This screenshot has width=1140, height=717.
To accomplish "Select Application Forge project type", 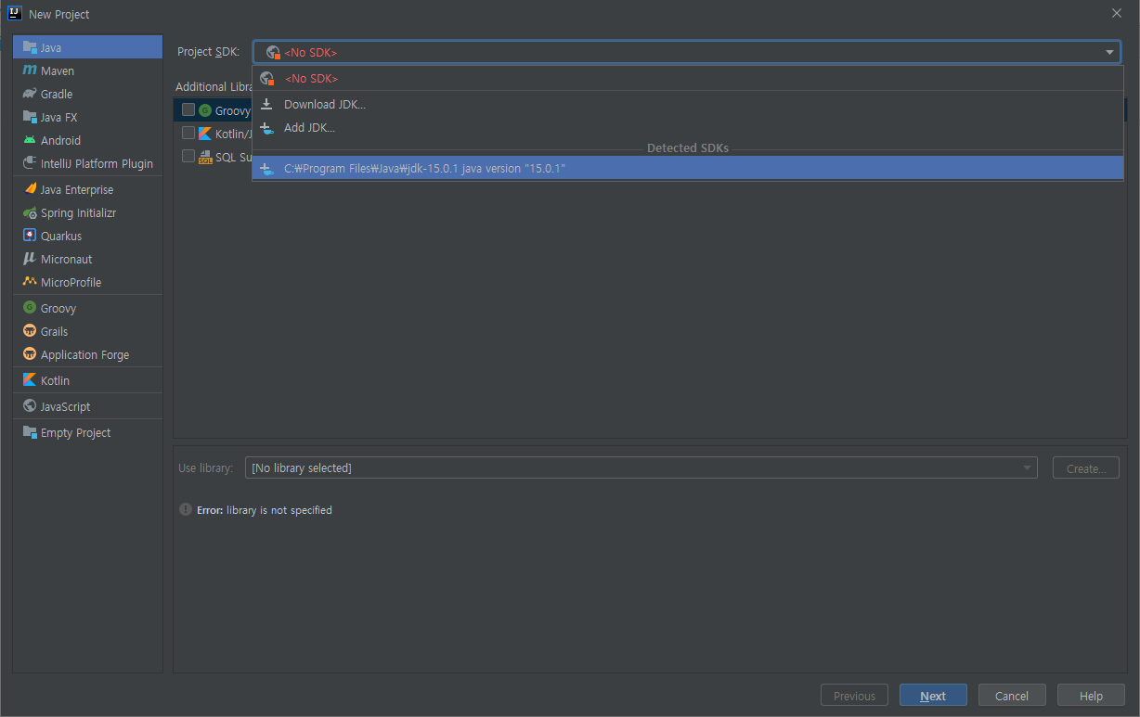I will pos(87,354).
